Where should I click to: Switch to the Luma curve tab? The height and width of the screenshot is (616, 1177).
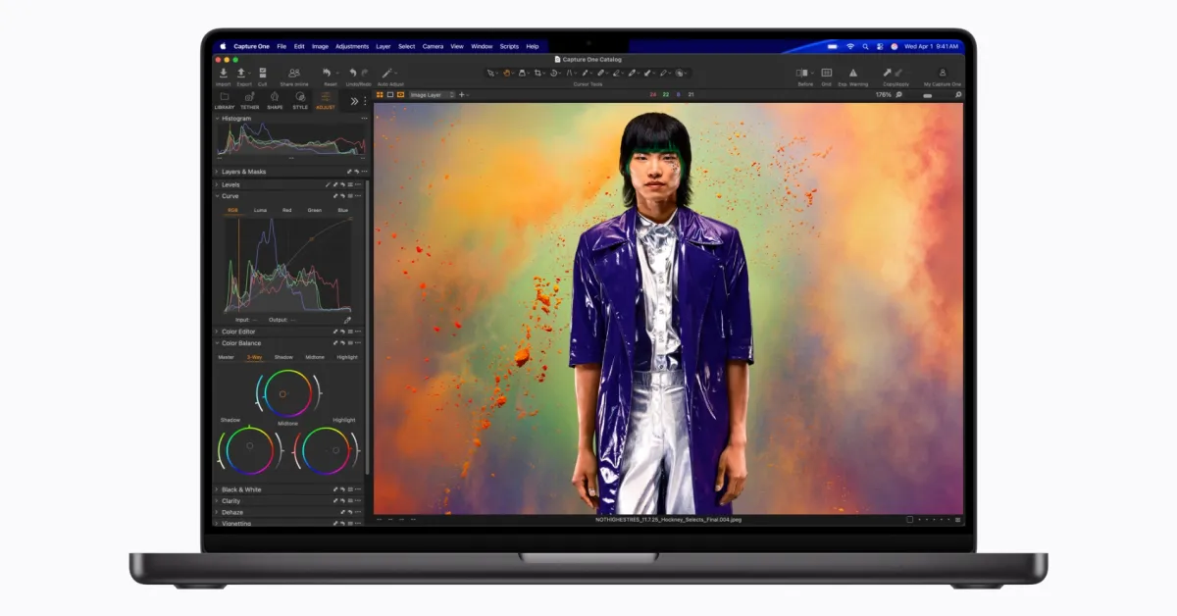coord(260,210)
